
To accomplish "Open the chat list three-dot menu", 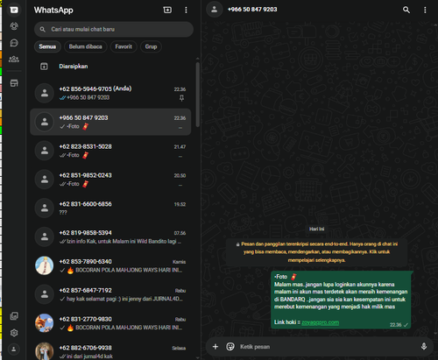I will pyautogui.click(x=186, y=10).
